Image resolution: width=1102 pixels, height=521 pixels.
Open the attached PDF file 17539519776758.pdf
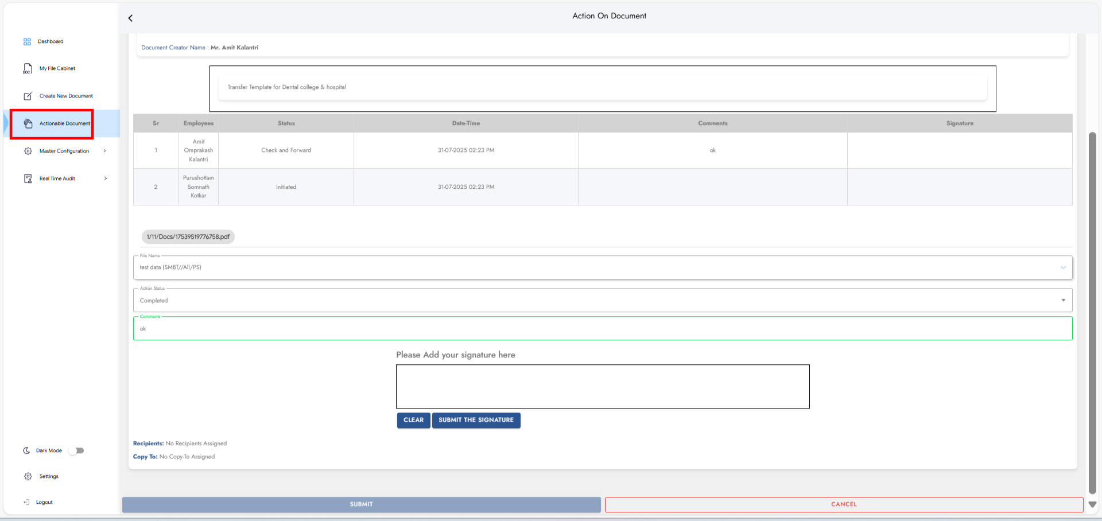(188, 236)
